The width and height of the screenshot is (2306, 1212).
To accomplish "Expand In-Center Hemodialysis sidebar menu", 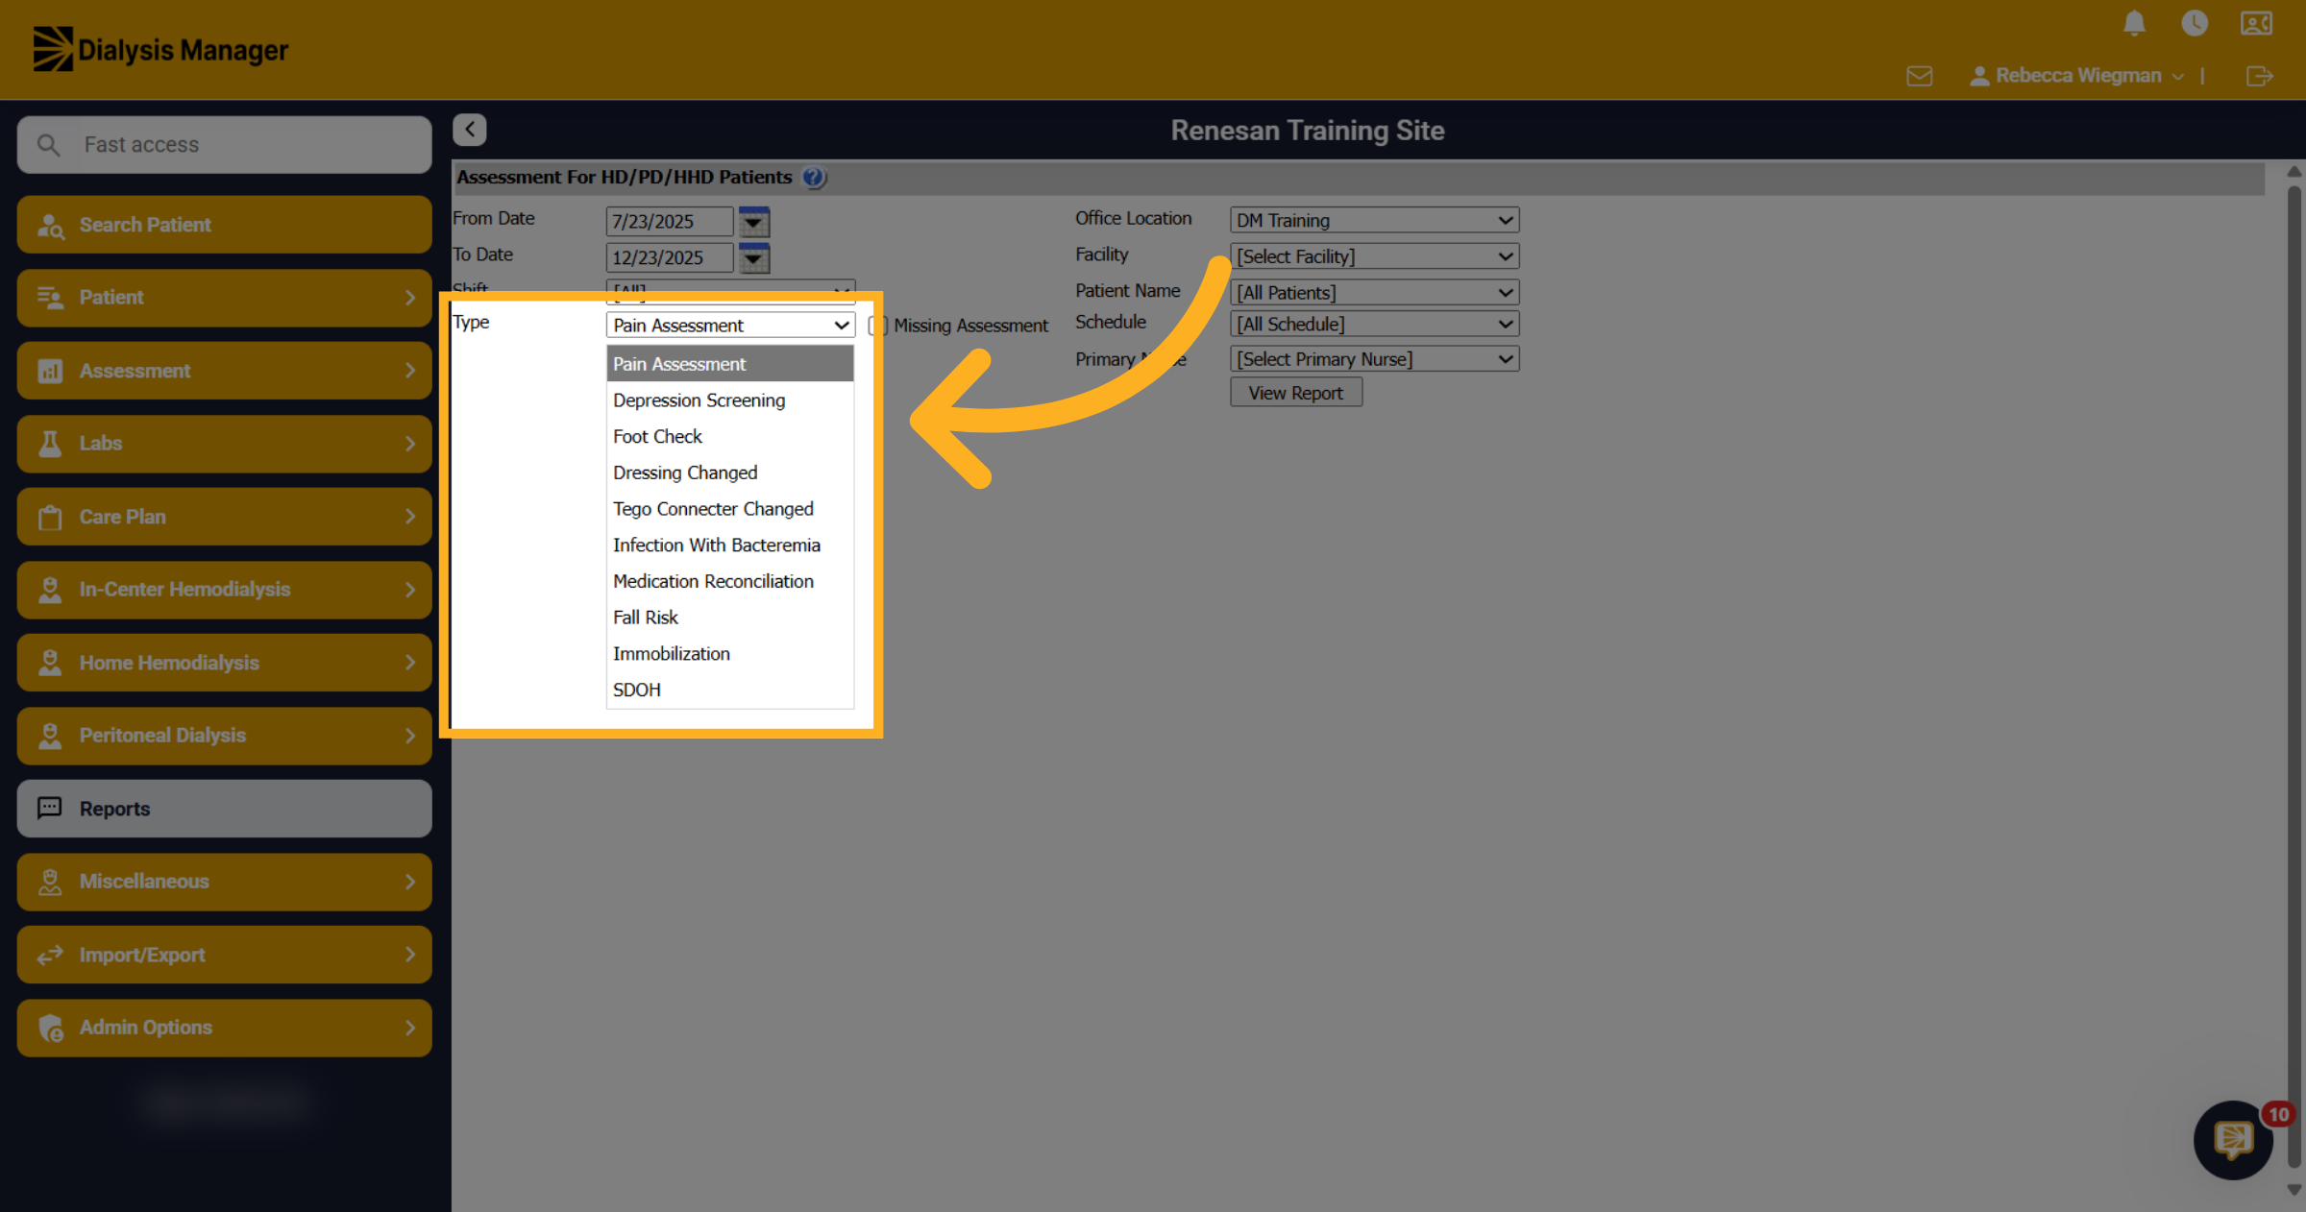I will click(224, 590).
